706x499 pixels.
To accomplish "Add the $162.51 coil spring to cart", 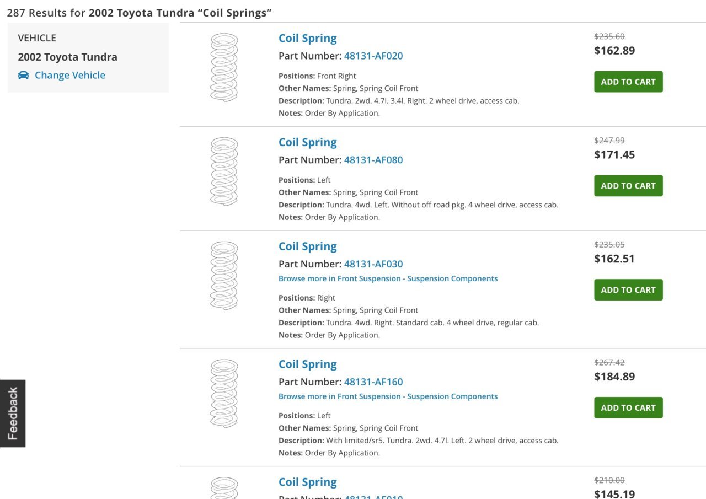I will [x=628, y=290].
